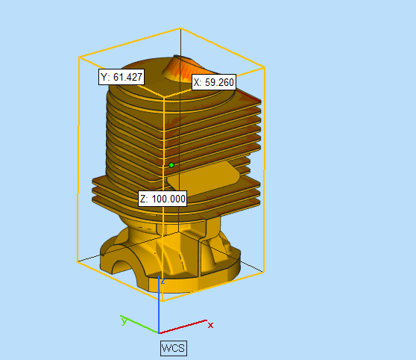
Task: Click the blue z axis label
Action: (163, 281)
